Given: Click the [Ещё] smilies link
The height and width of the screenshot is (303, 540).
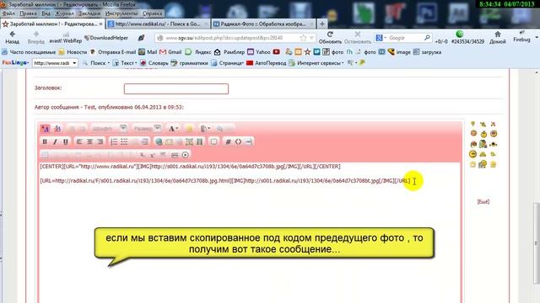Looking at the screenshot, I should (483, 202).
